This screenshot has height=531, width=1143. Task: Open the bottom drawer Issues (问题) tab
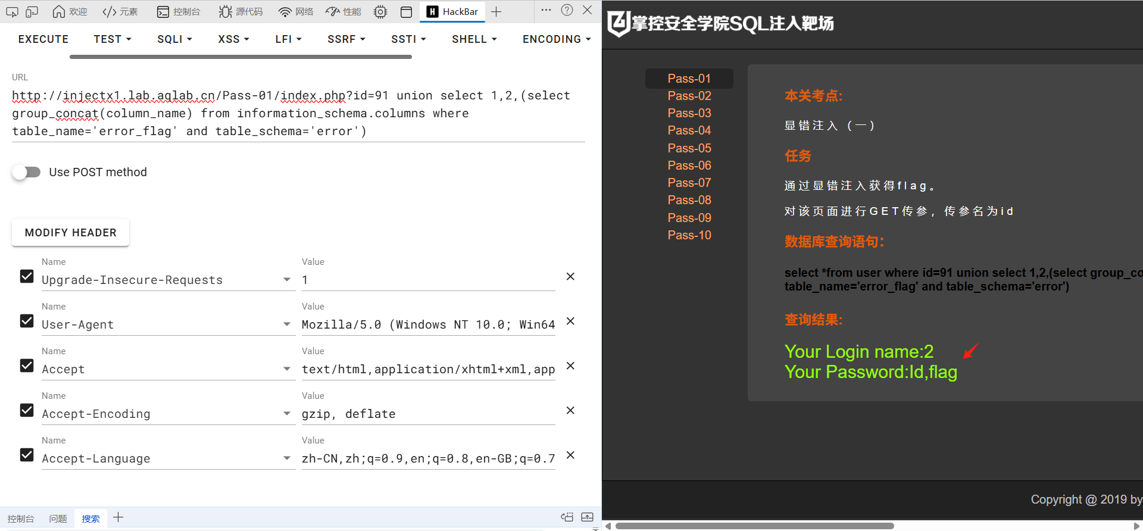tap(58, 518)
